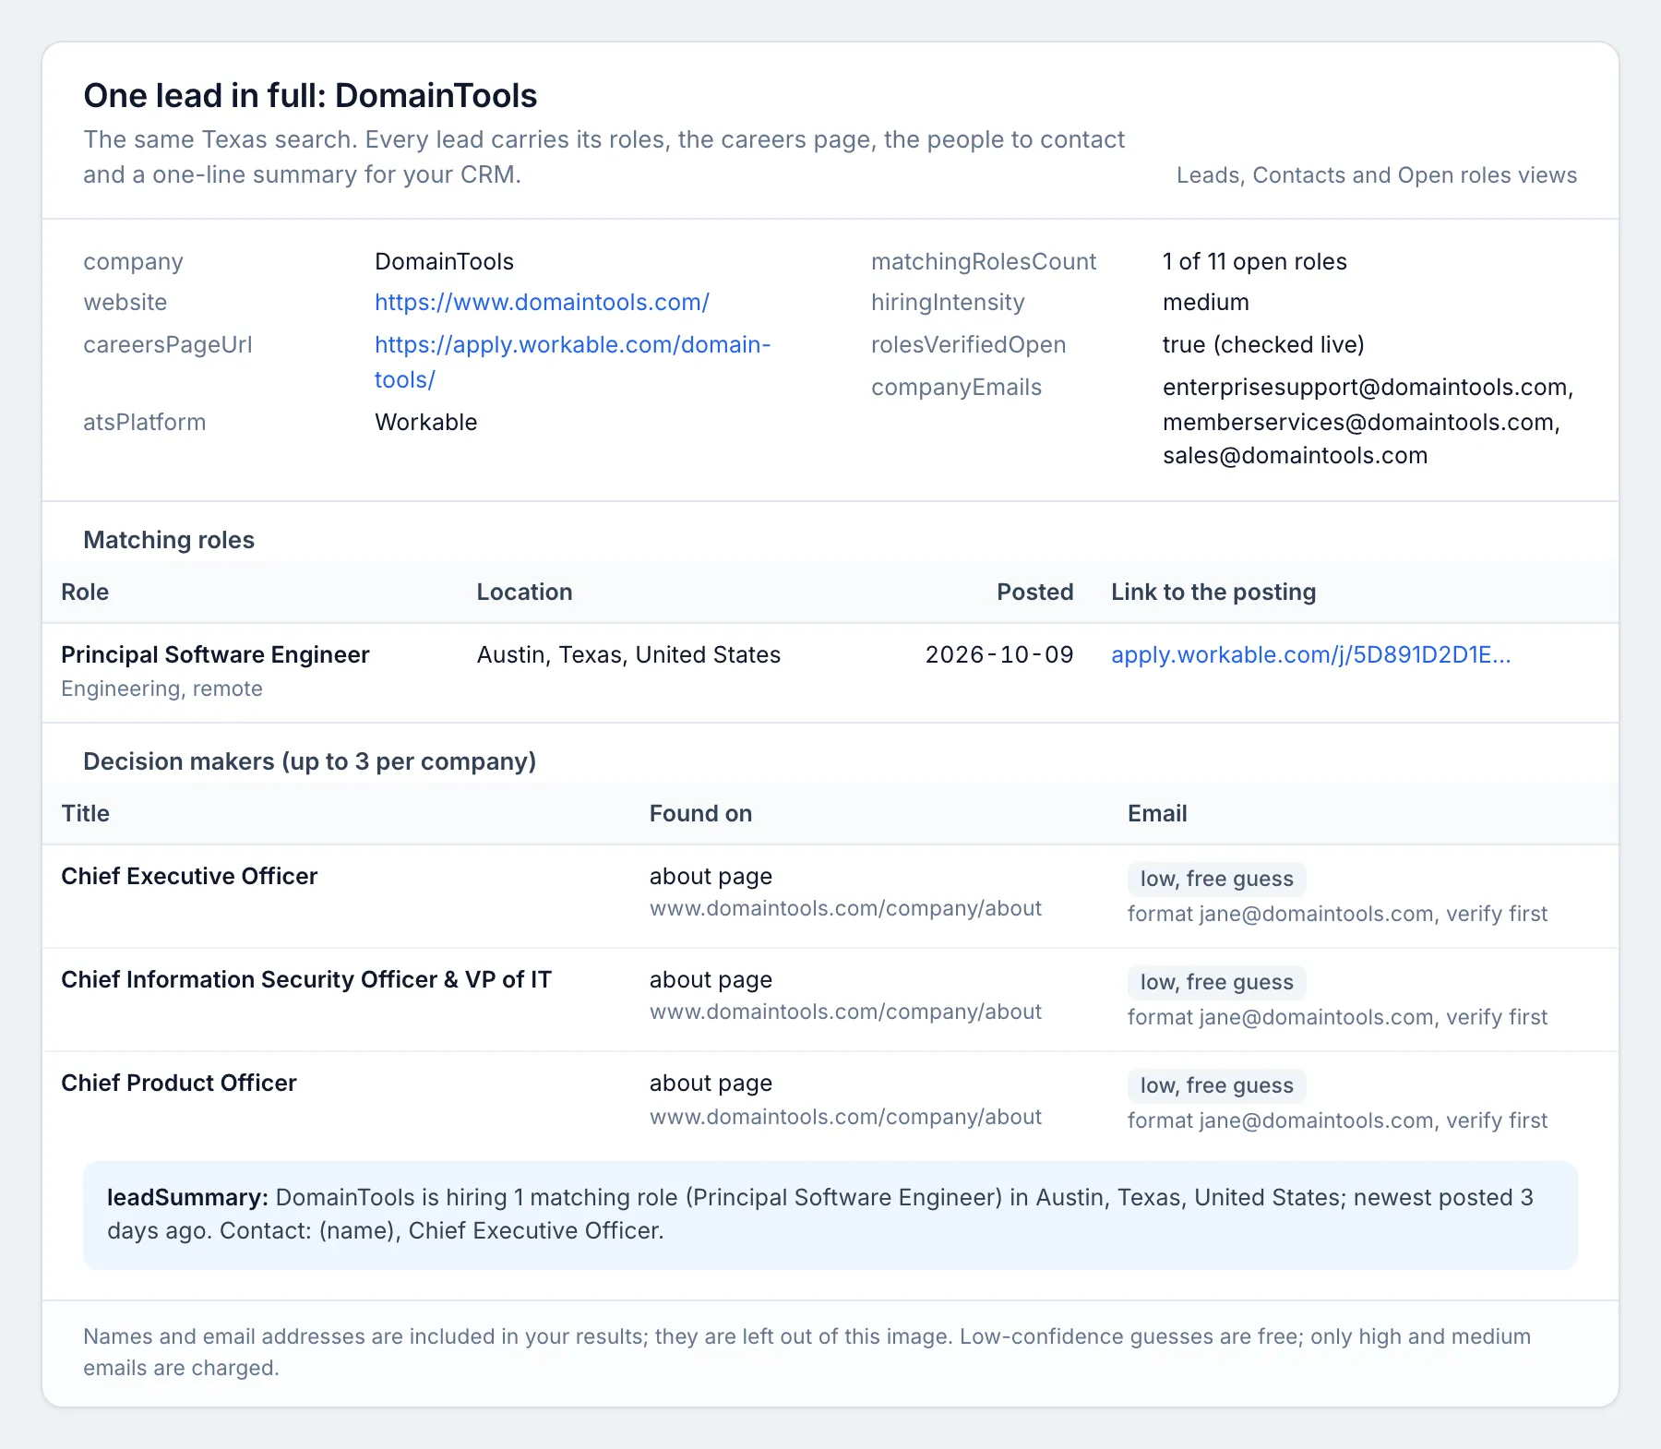This screenshot has height=1449, width=1661.
Task: Click the 'careersPageUrl' field label
Action: pyautogui.click(x=168, y=345)
